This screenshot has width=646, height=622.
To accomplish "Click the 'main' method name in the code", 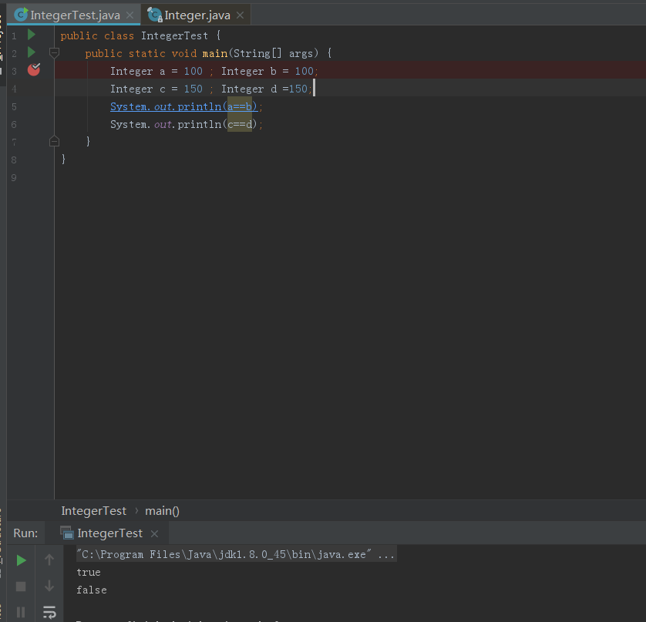I will coord(215,53).
